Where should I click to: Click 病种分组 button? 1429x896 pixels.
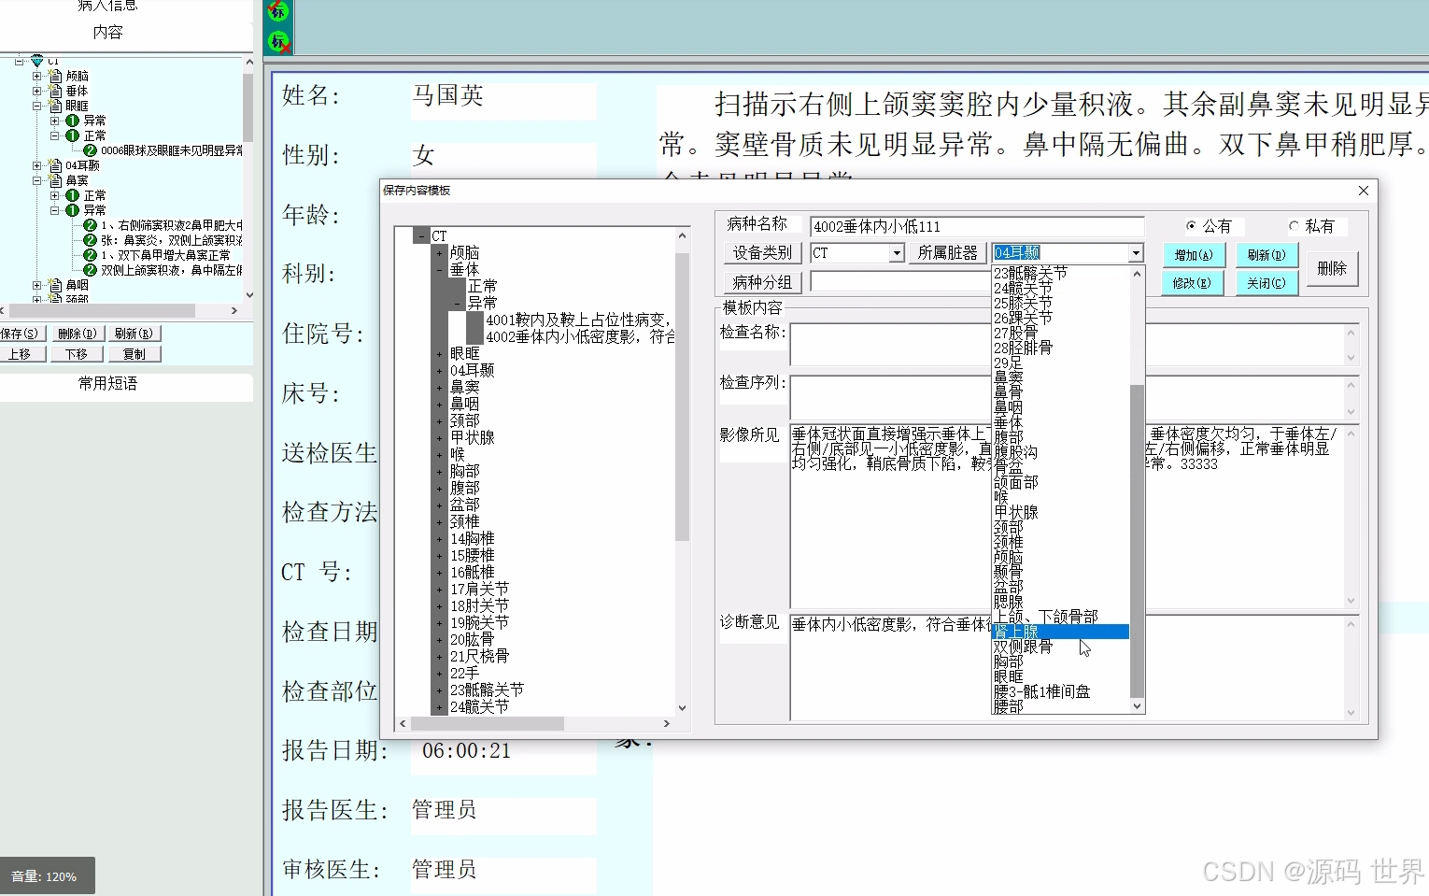(762, 282)
